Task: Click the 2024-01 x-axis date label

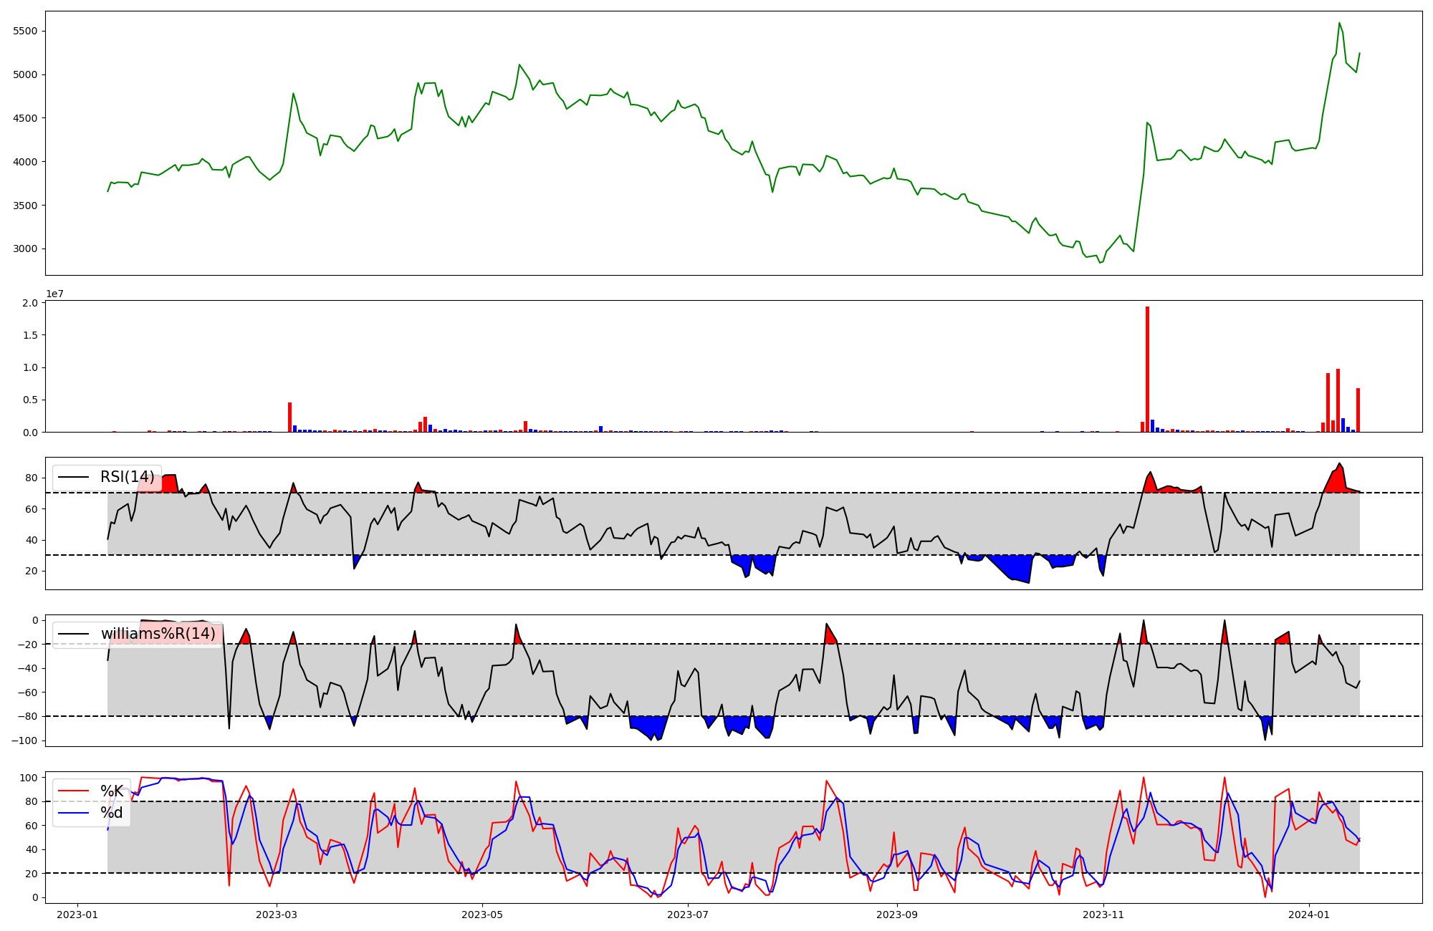Action: pos(1310,915)
